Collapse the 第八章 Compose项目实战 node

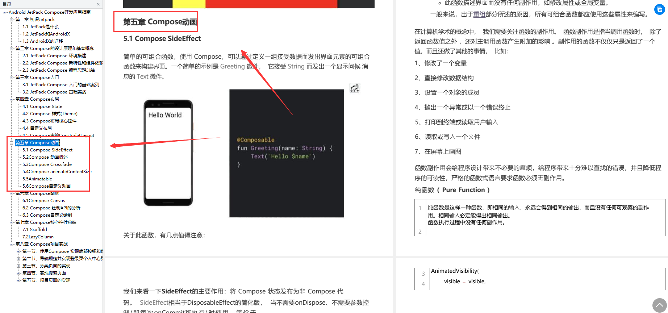(x=11, y=244)
